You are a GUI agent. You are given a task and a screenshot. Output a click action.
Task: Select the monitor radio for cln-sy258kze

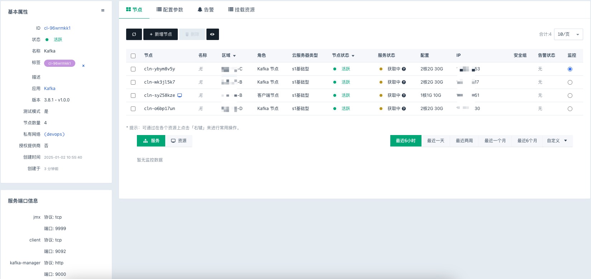click(x=570, y=96)
